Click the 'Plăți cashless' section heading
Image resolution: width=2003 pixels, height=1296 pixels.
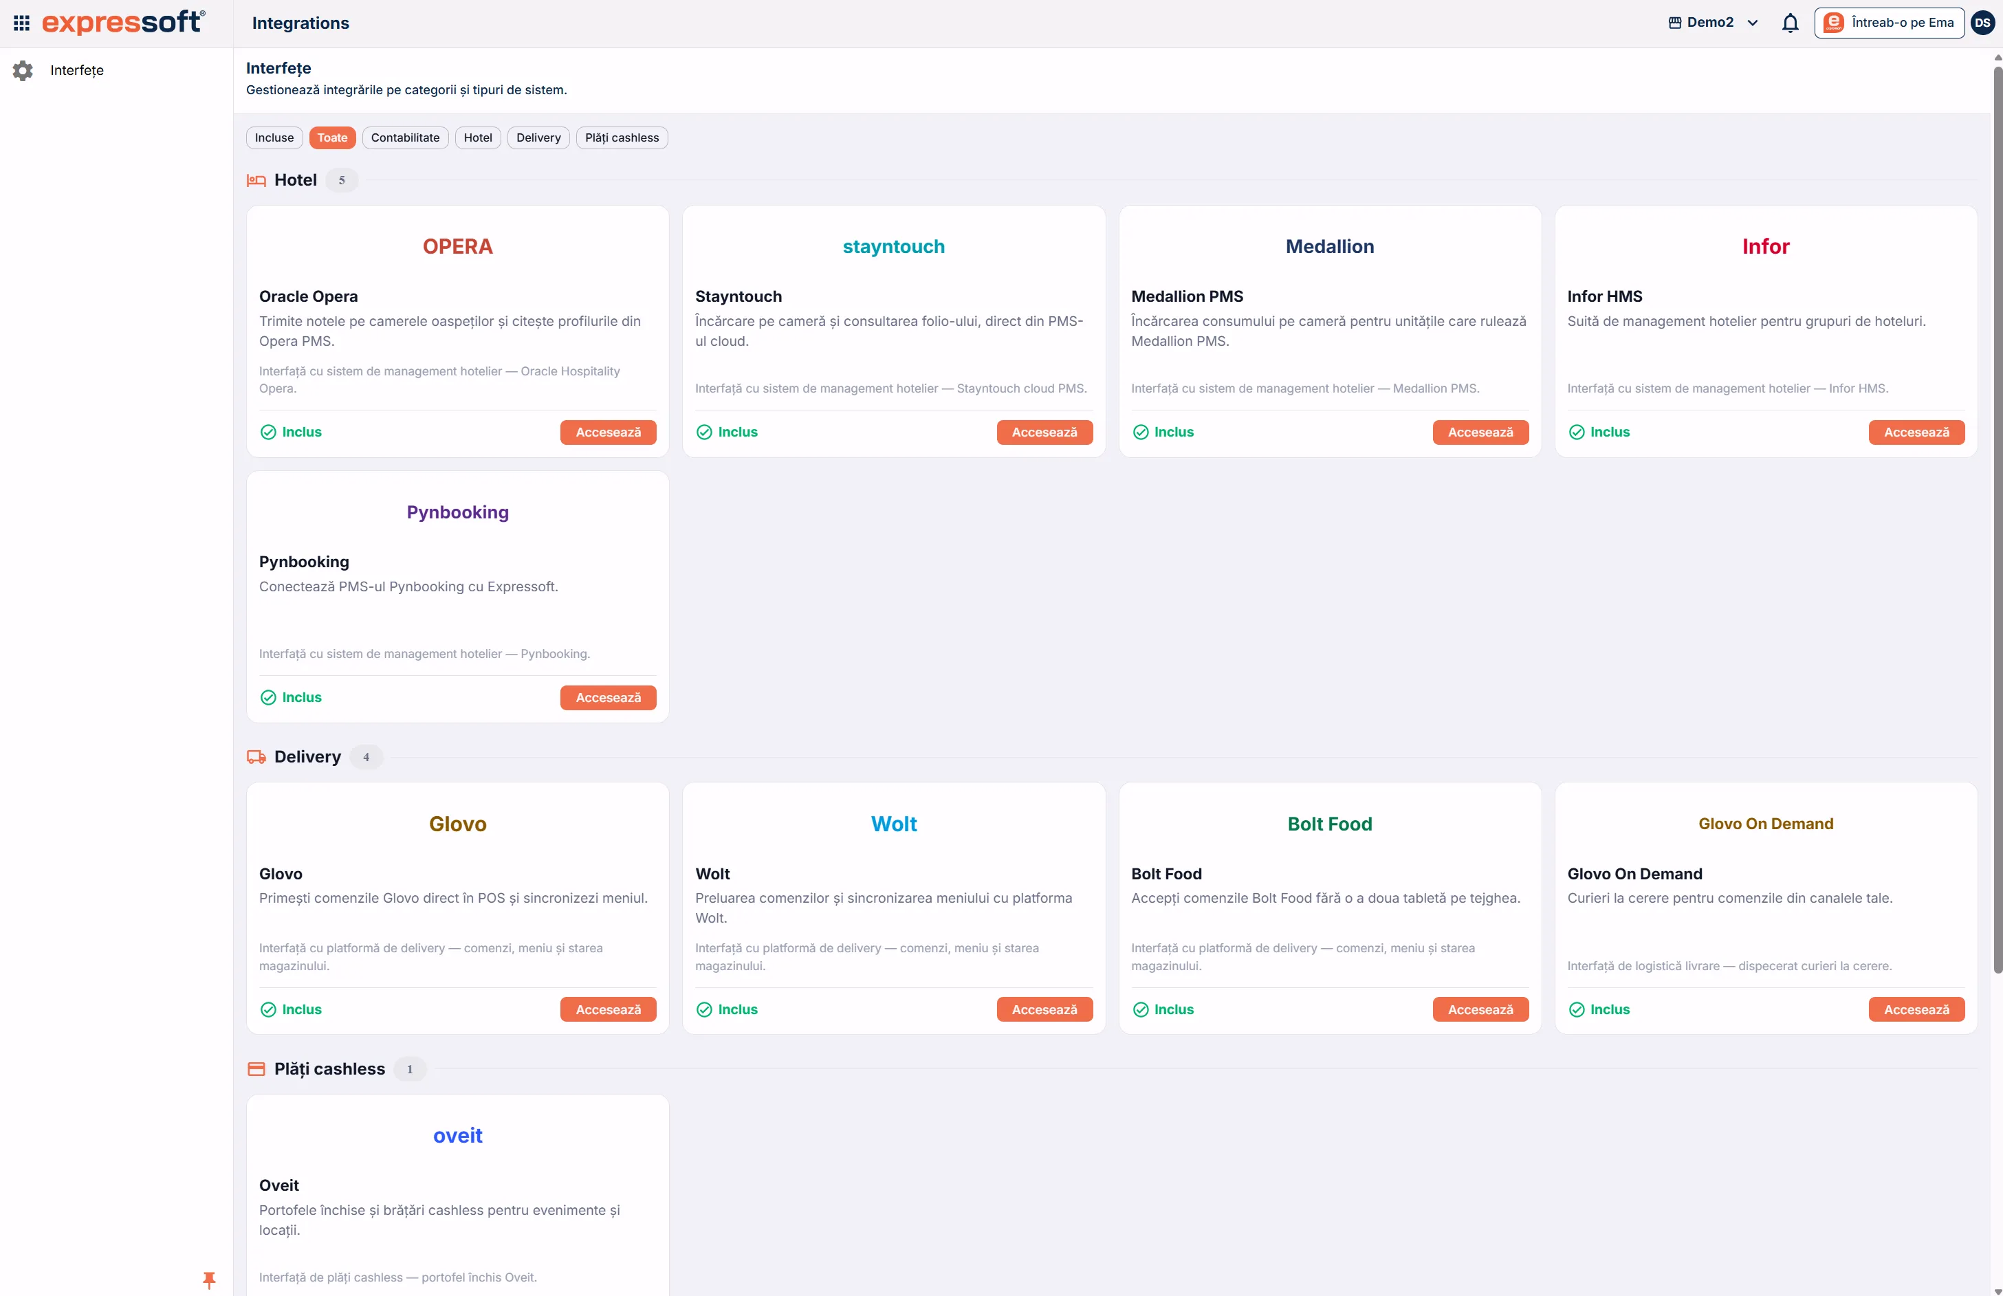(329, 1069)
